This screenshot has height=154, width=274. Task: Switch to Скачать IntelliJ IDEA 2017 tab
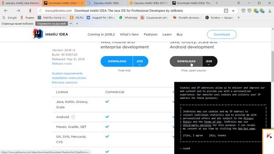tap(149, 3)
